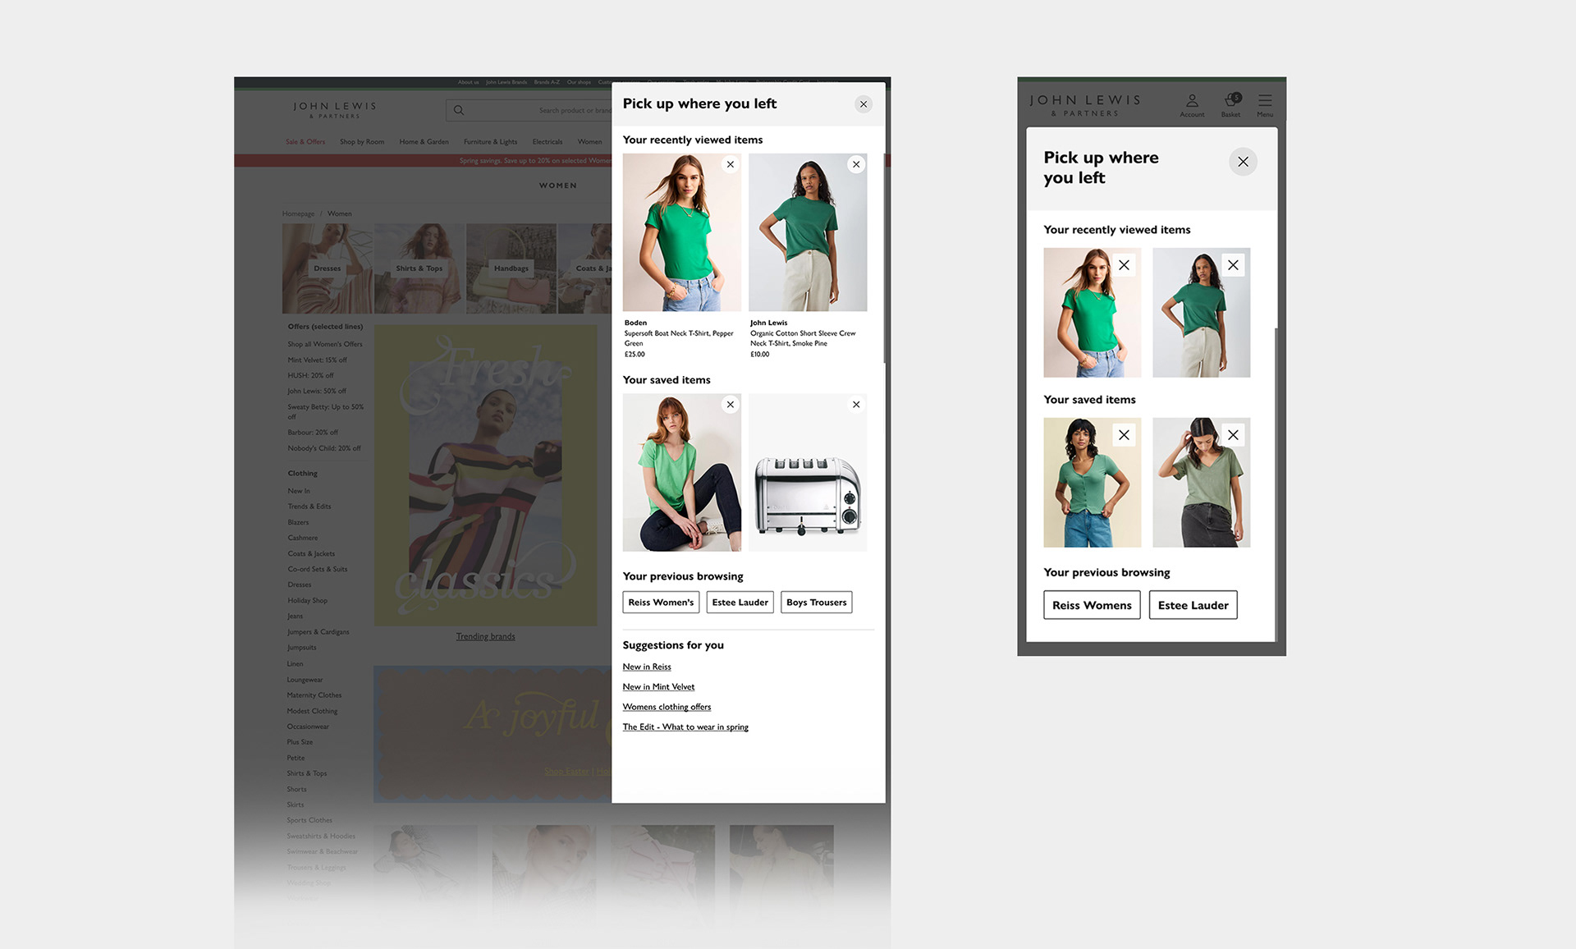Select the Boys Trousers browsing chip
Image resolution: width=1576 pixels, height=949 pixels.
816,603
